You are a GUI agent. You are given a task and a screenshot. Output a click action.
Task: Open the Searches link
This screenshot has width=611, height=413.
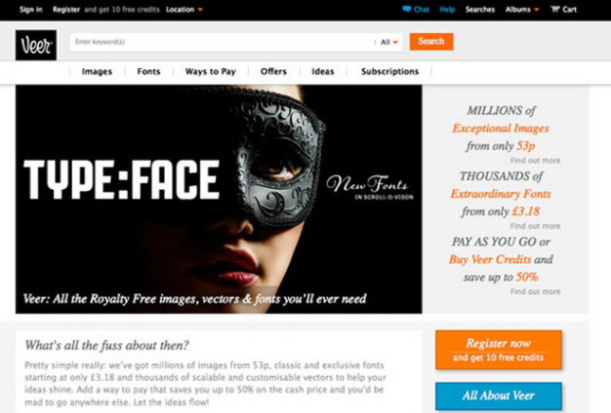(480, 10)
